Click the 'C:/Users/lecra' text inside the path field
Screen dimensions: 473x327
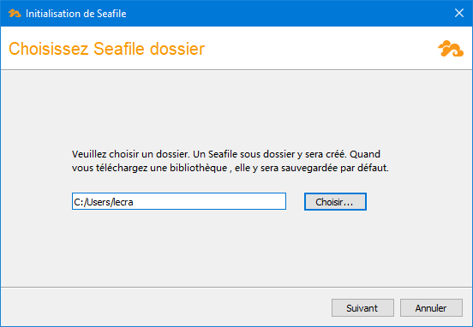pyautogui.click(x=104, y=202)
